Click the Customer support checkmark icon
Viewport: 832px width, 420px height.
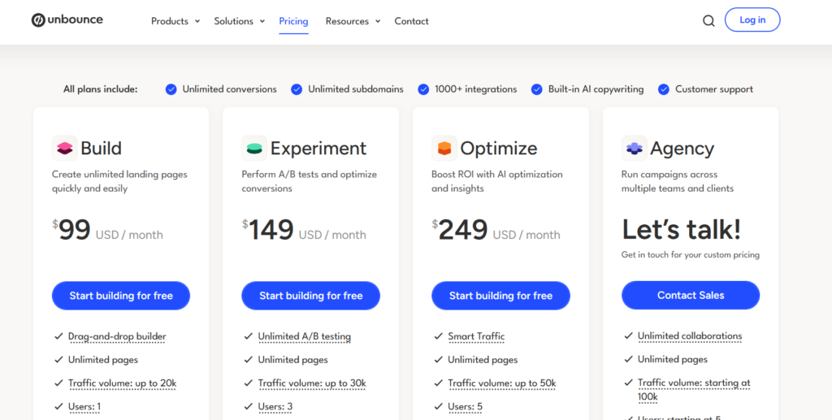[664, 89]
